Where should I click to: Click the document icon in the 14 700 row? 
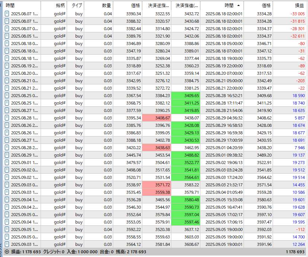tap(7, 237)
